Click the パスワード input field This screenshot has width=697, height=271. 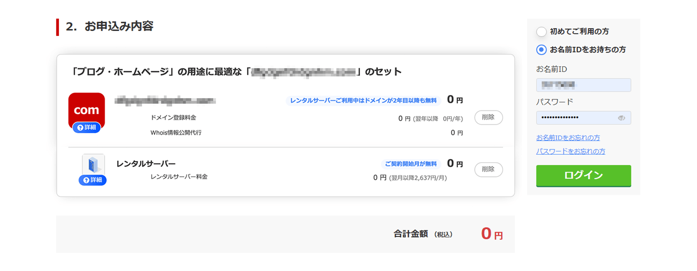point(577,118)
